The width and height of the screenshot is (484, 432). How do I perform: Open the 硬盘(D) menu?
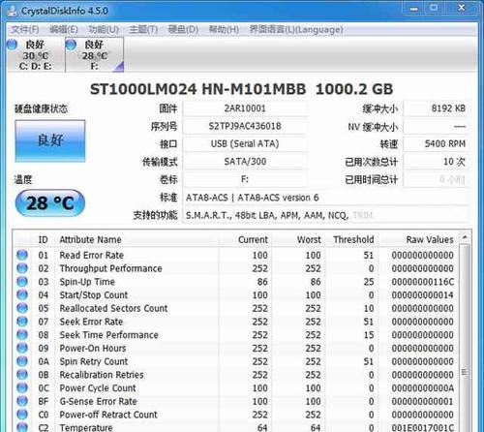(x=183, y=30)
